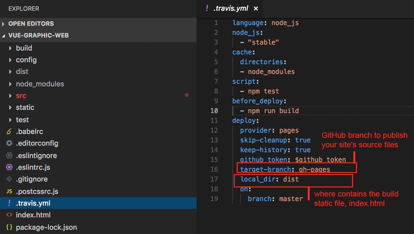Expand the node_modules folder
This screenshot has height=234, width=414.
(40, 84)
